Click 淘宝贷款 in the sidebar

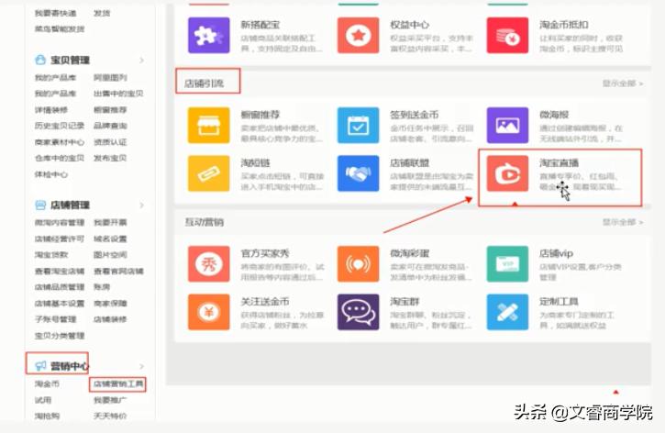tap(50, 255)
